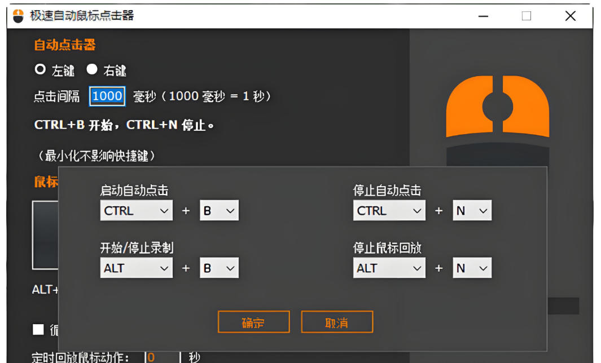Click the minimize button in the title bar

point(483,16)
